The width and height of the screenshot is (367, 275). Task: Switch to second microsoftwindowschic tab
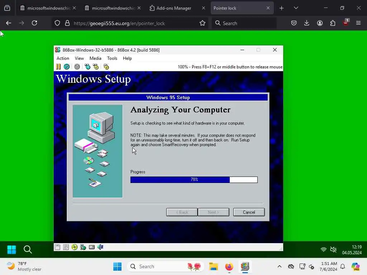[113, 8]
